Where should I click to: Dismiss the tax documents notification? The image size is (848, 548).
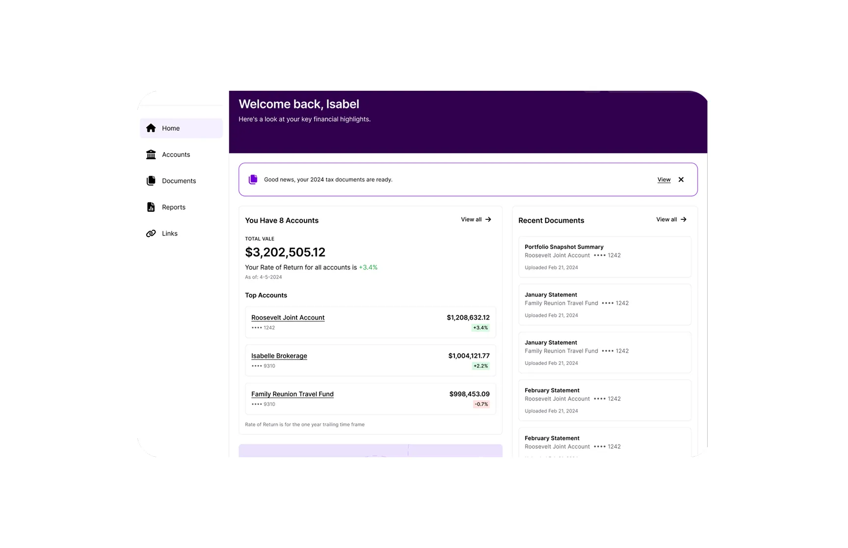pyautogui.click(x=681, y=180)
